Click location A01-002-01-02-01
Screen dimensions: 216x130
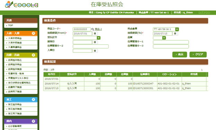tap(169, 84)
